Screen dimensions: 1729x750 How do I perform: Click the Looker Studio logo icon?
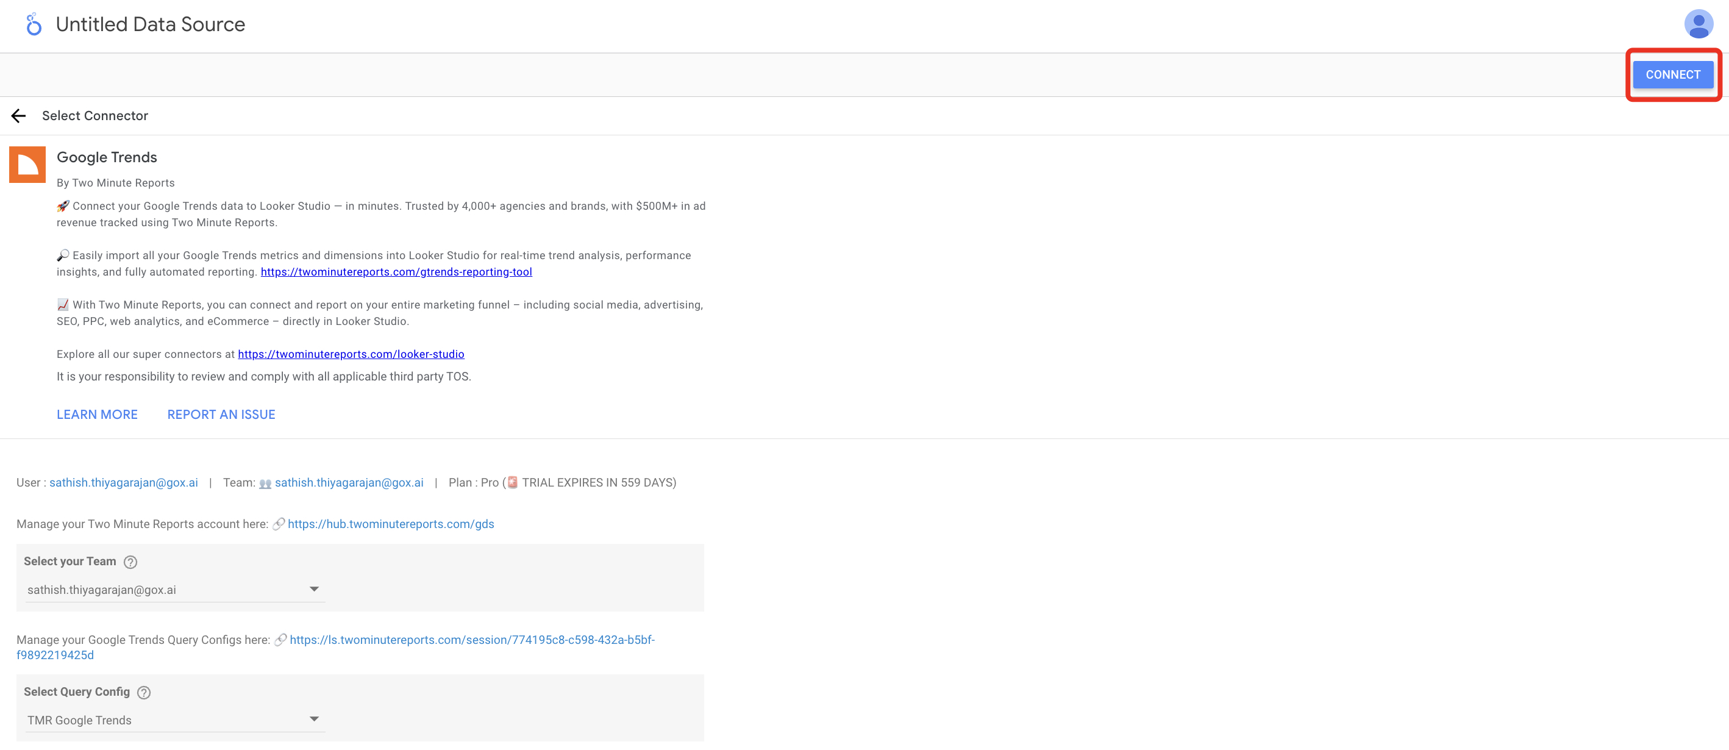click(33, 25)
